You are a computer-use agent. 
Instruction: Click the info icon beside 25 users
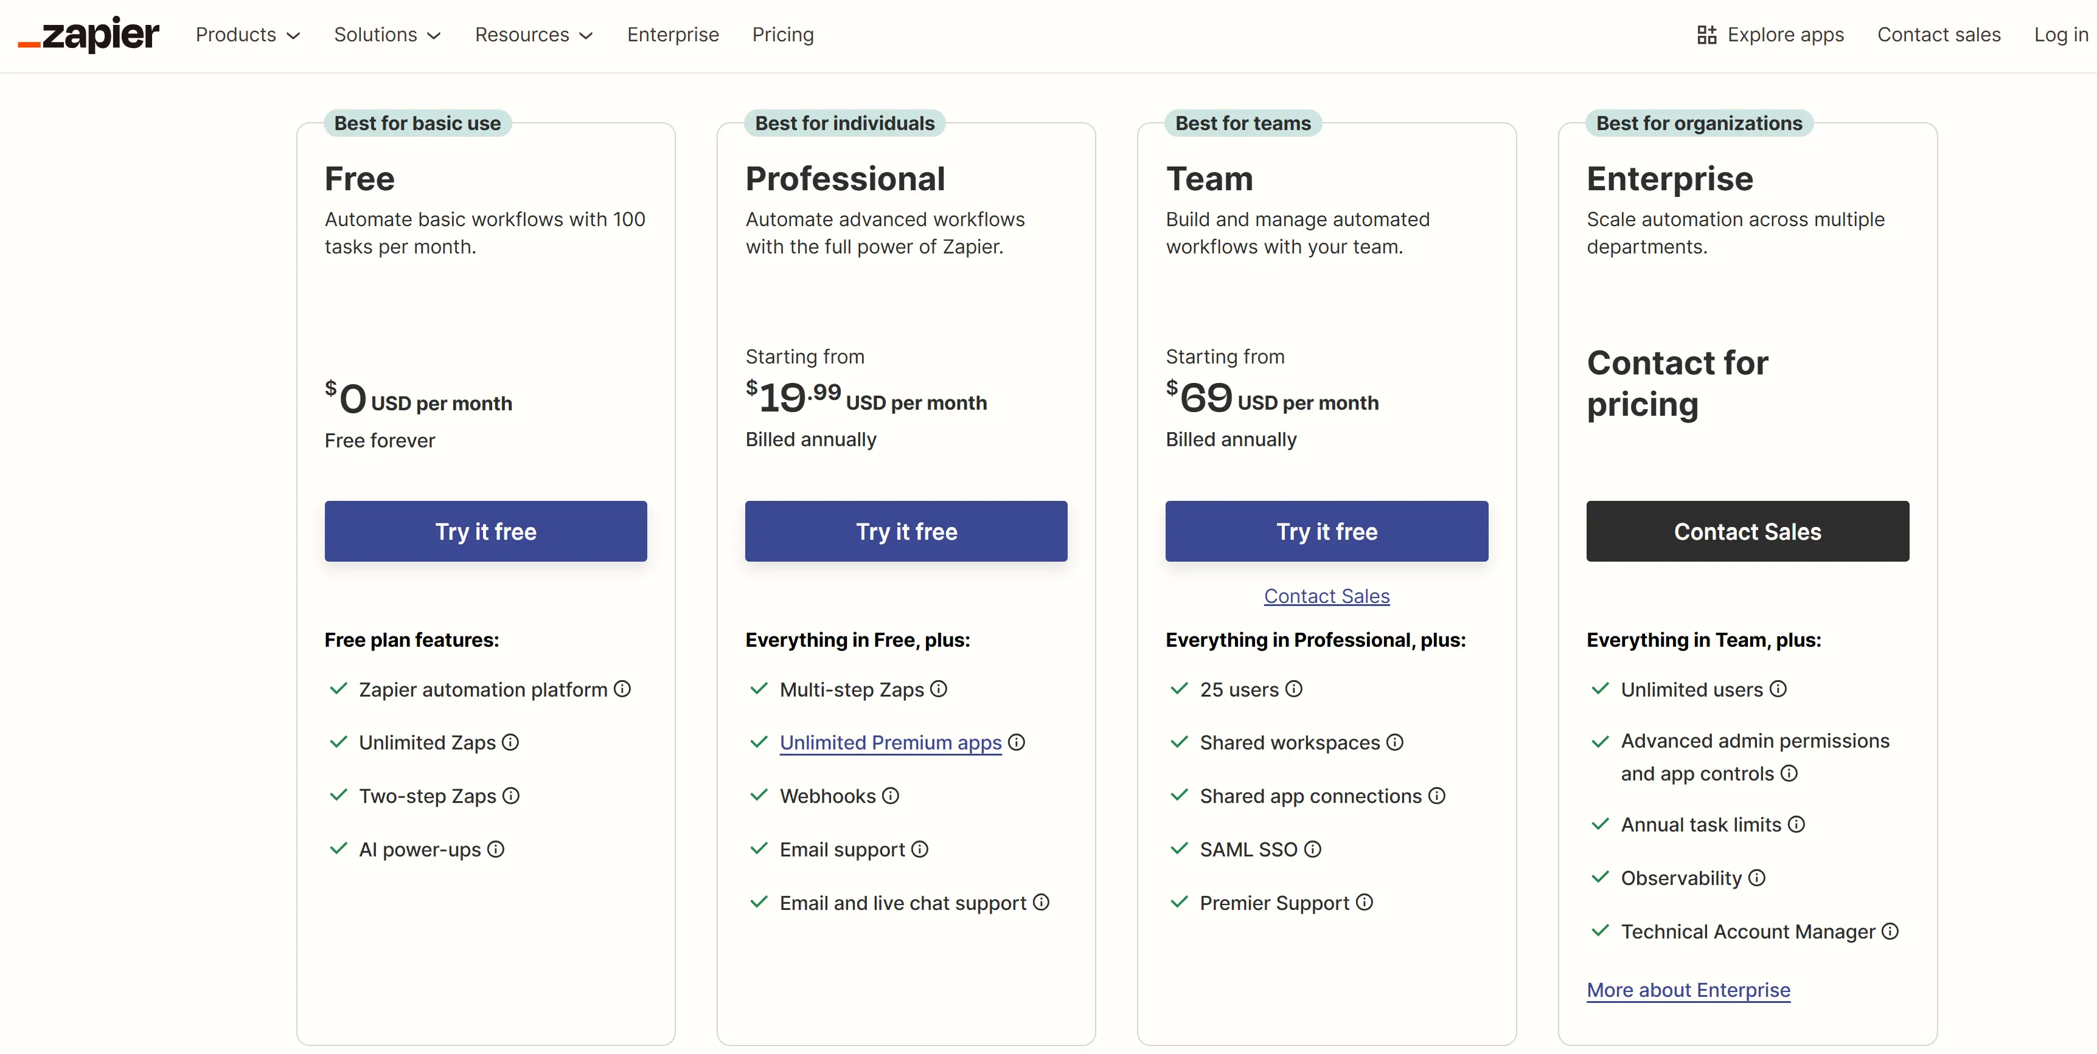coord(1295,689)
